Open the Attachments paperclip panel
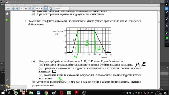Image resolution: width=169 pixels, height=95 pixels. coord(7,80)
